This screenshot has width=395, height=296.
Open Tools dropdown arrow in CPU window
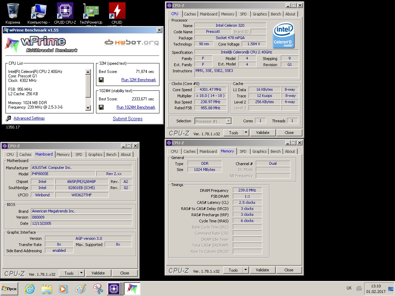point(246,133)
